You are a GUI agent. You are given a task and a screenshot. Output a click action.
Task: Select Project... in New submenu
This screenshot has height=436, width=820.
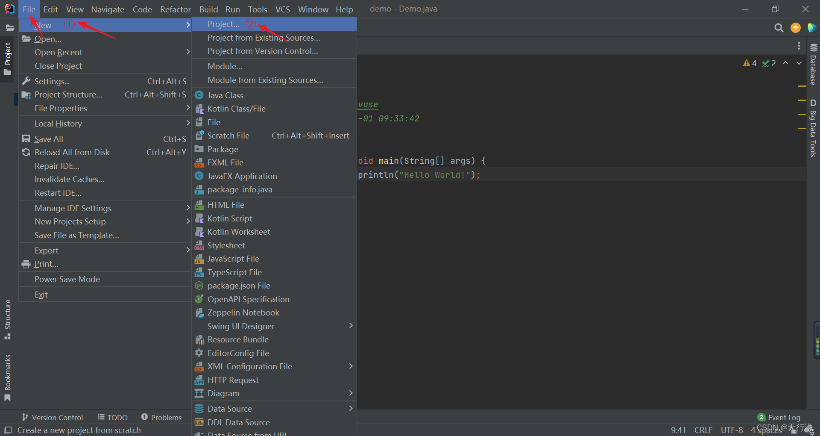click(x=274, y=24)
